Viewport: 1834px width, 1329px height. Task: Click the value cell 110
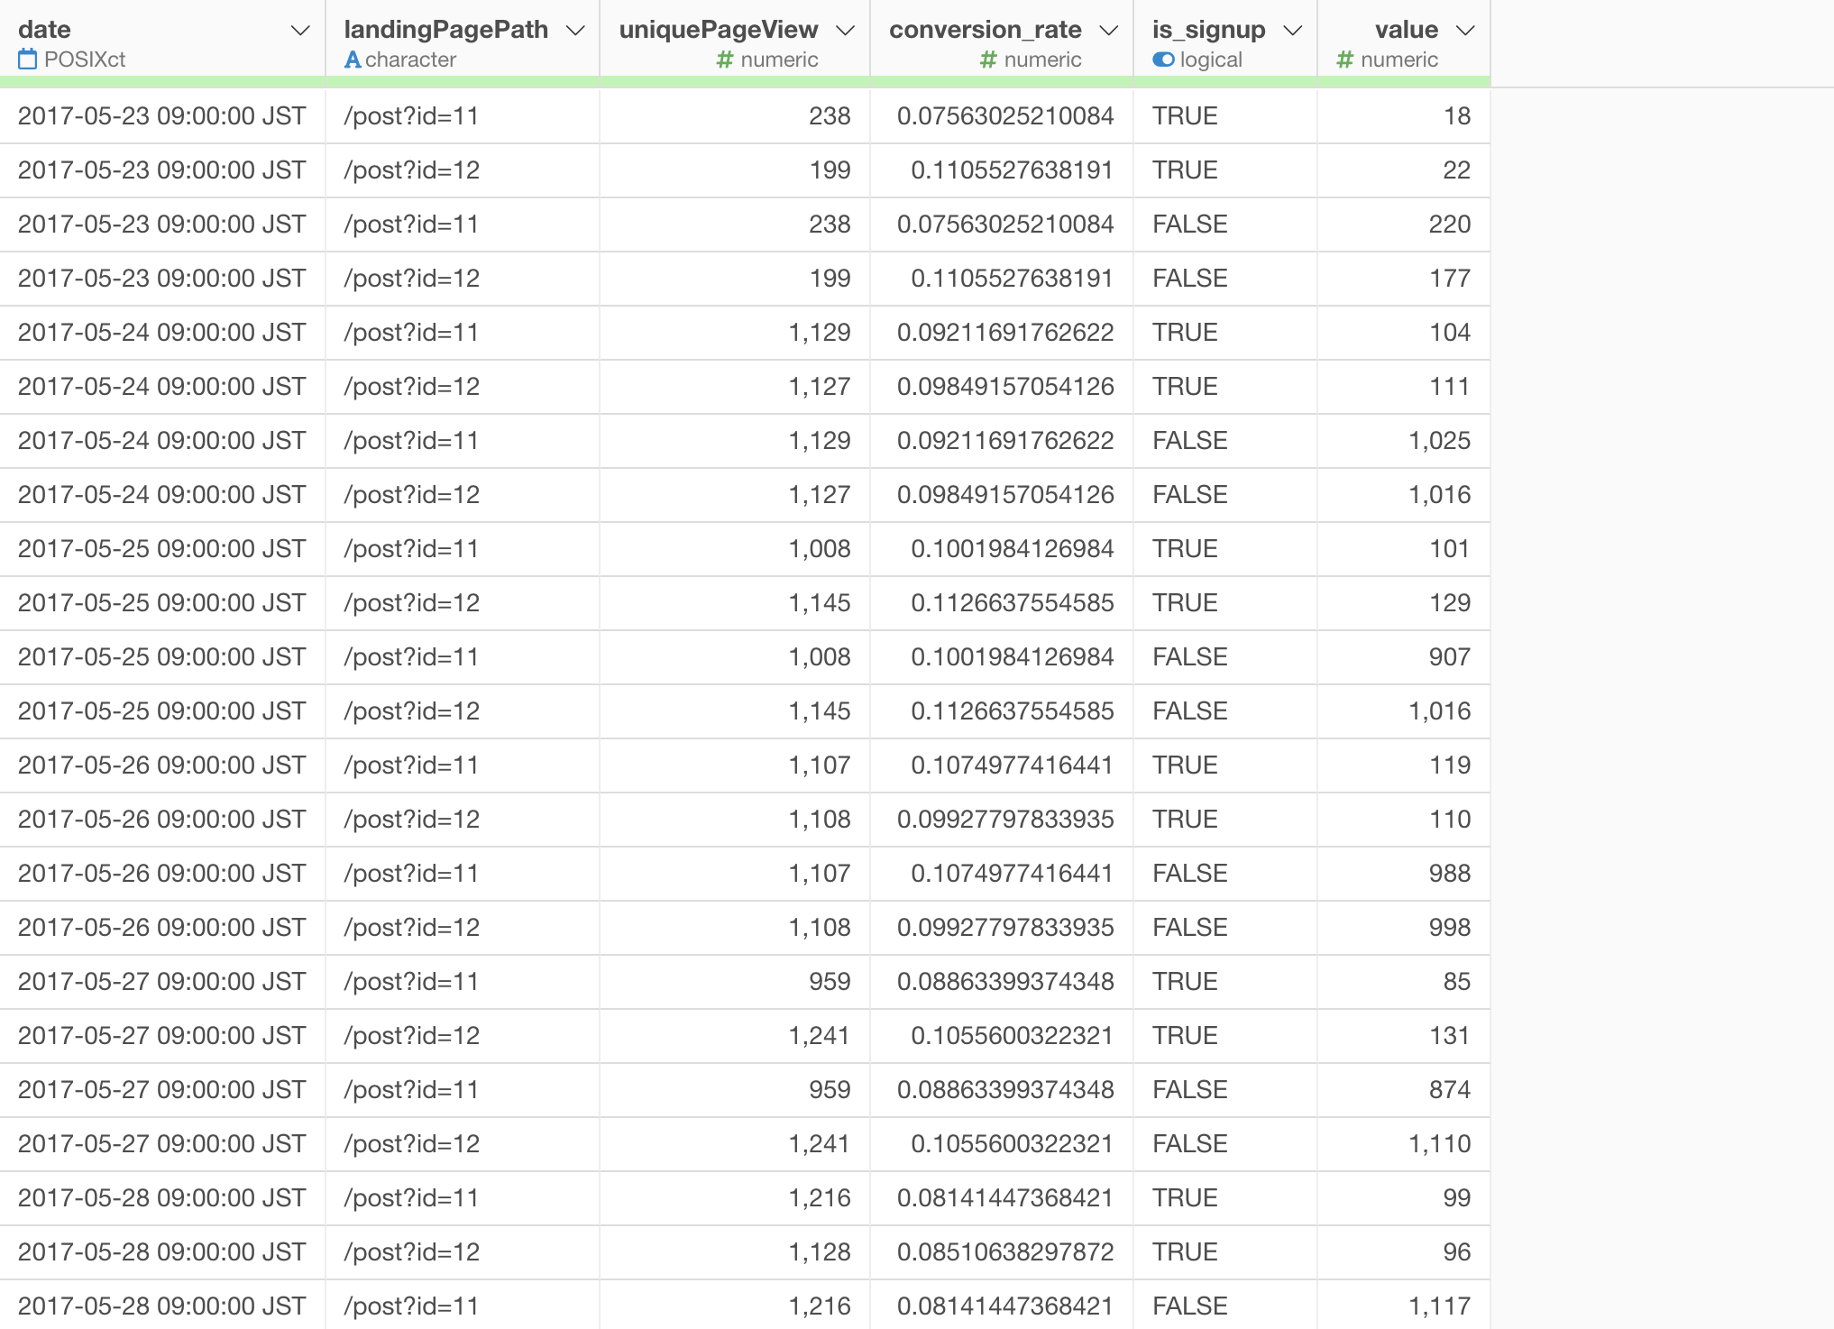[x=1404, y=820]
